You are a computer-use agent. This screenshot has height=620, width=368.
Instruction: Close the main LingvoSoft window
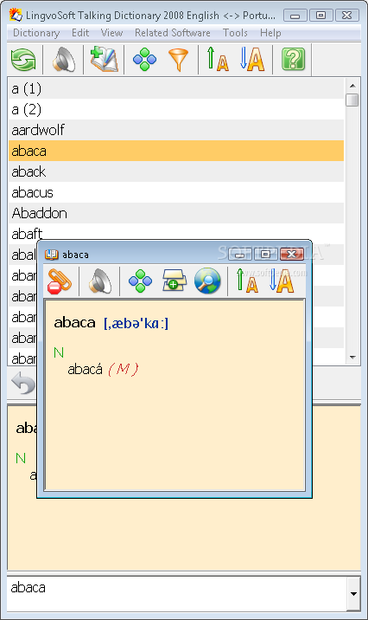click(346, 16)
